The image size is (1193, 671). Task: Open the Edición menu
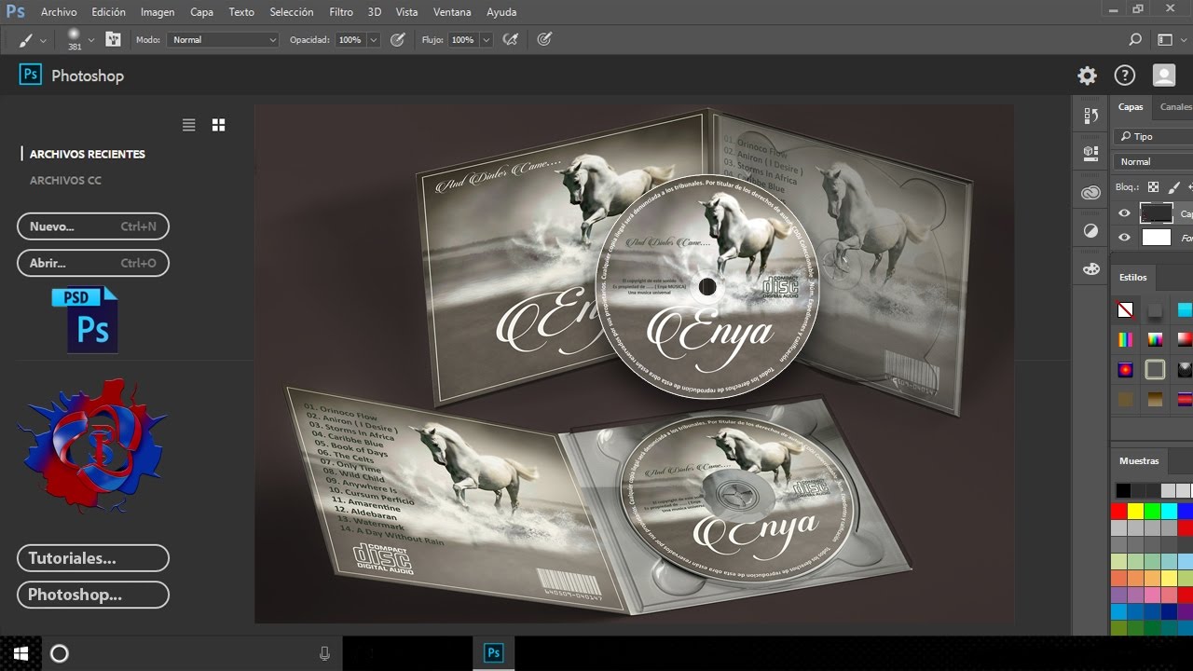pos(109,12)
